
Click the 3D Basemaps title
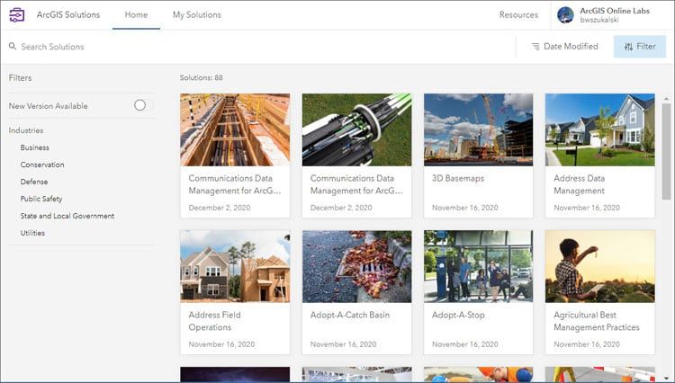tap(458, 178)
